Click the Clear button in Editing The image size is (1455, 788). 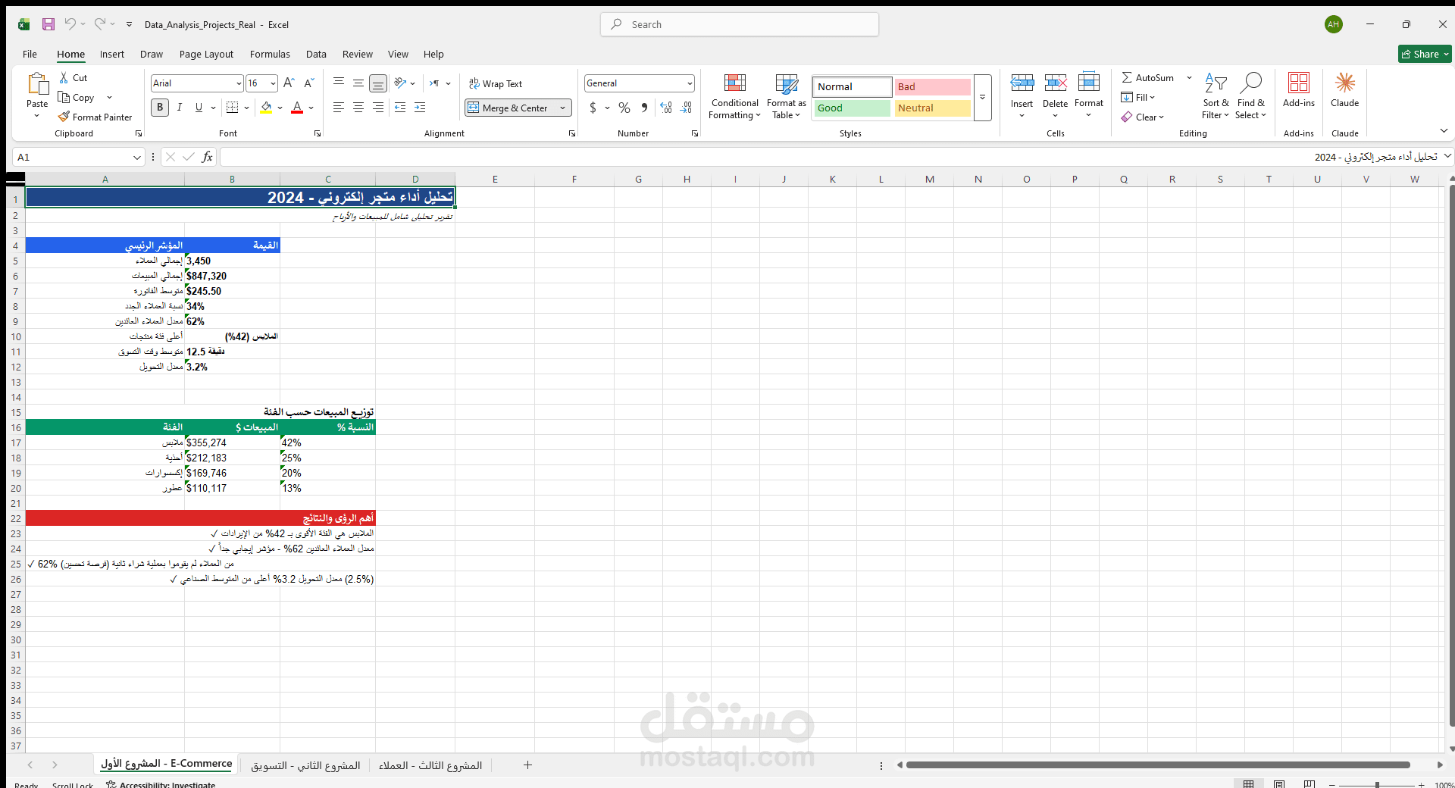tap(1143, 117)
